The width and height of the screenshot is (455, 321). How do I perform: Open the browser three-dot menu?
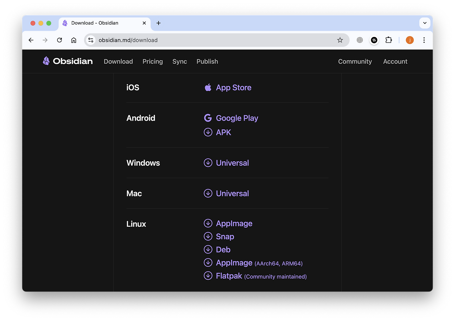pyautogui.click(x=424, y=40)
